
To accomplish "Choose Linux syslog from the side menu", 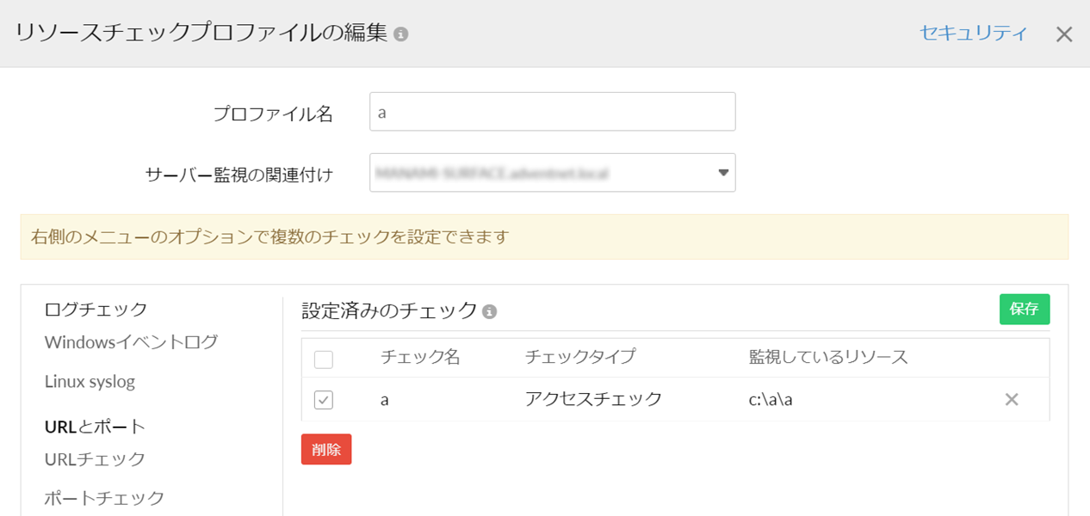I will (90, 381).
